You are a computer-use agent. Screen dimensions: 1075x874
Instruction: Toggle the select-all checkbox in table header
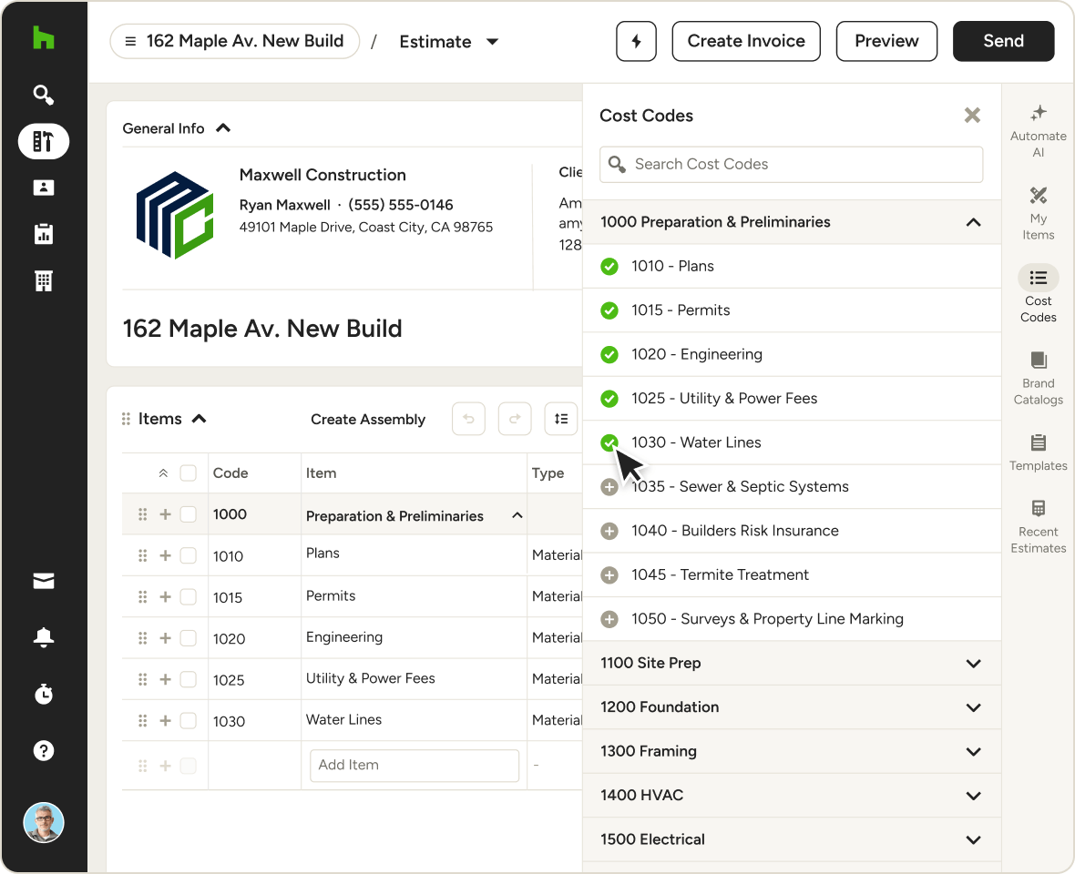coord(188,473)
